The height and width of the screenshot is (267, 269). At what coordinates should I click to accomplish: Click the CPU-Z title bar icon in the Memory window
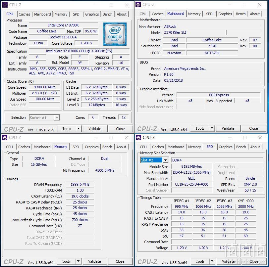point(4,138)
